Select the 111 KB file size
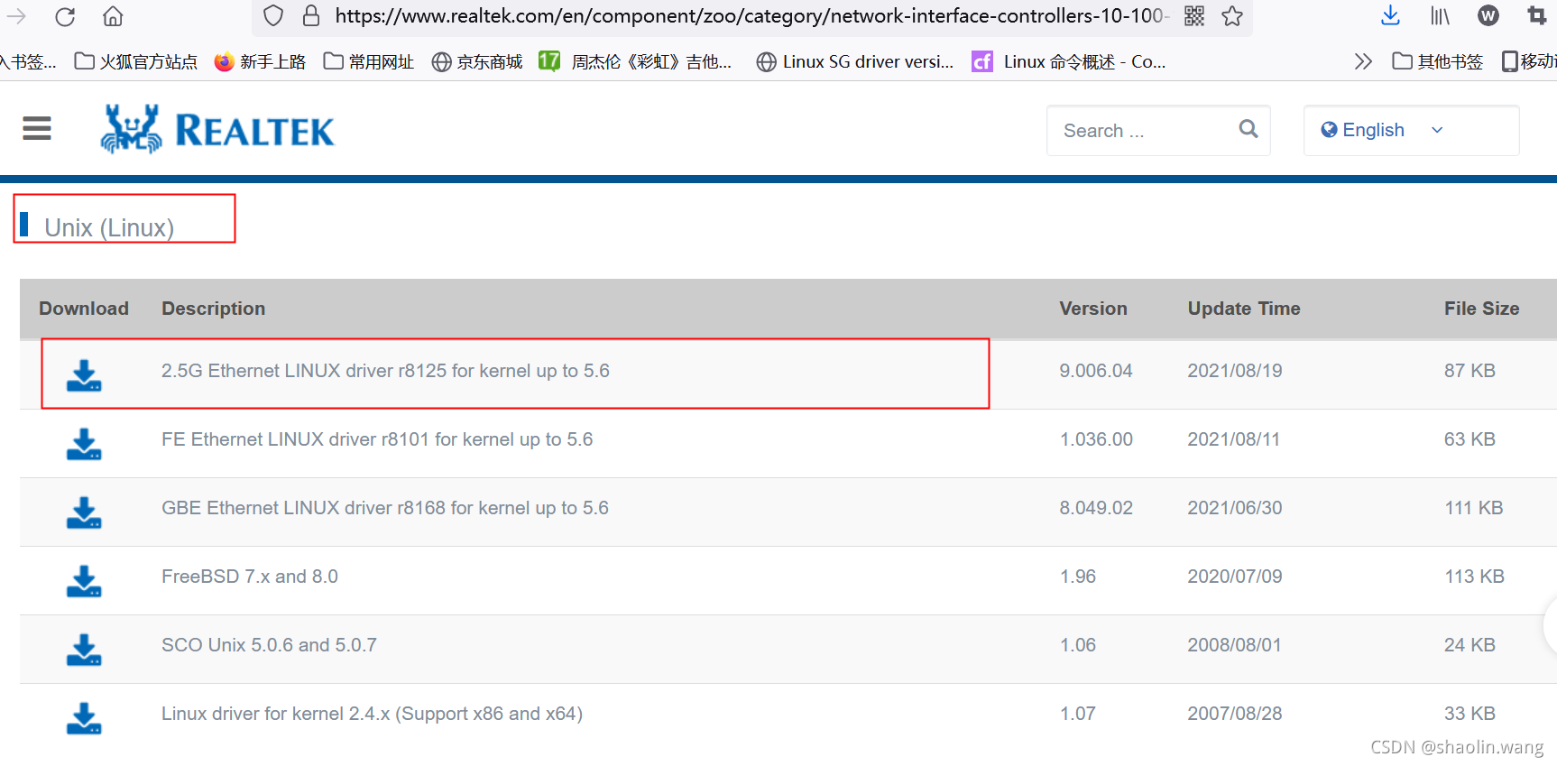This screenshot has width=1557, height=766. (x=1474, y=508)
